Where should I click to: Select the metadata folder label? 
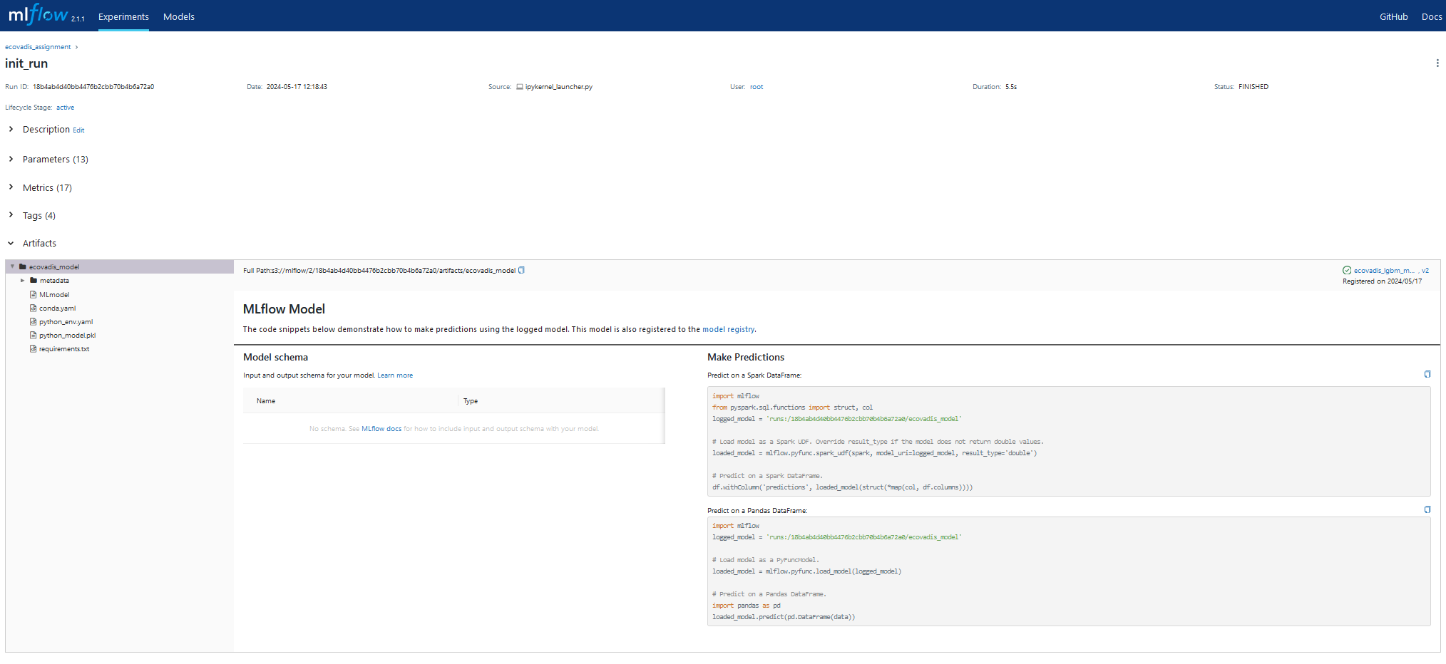pyautogui.click(x=54, y=281)
